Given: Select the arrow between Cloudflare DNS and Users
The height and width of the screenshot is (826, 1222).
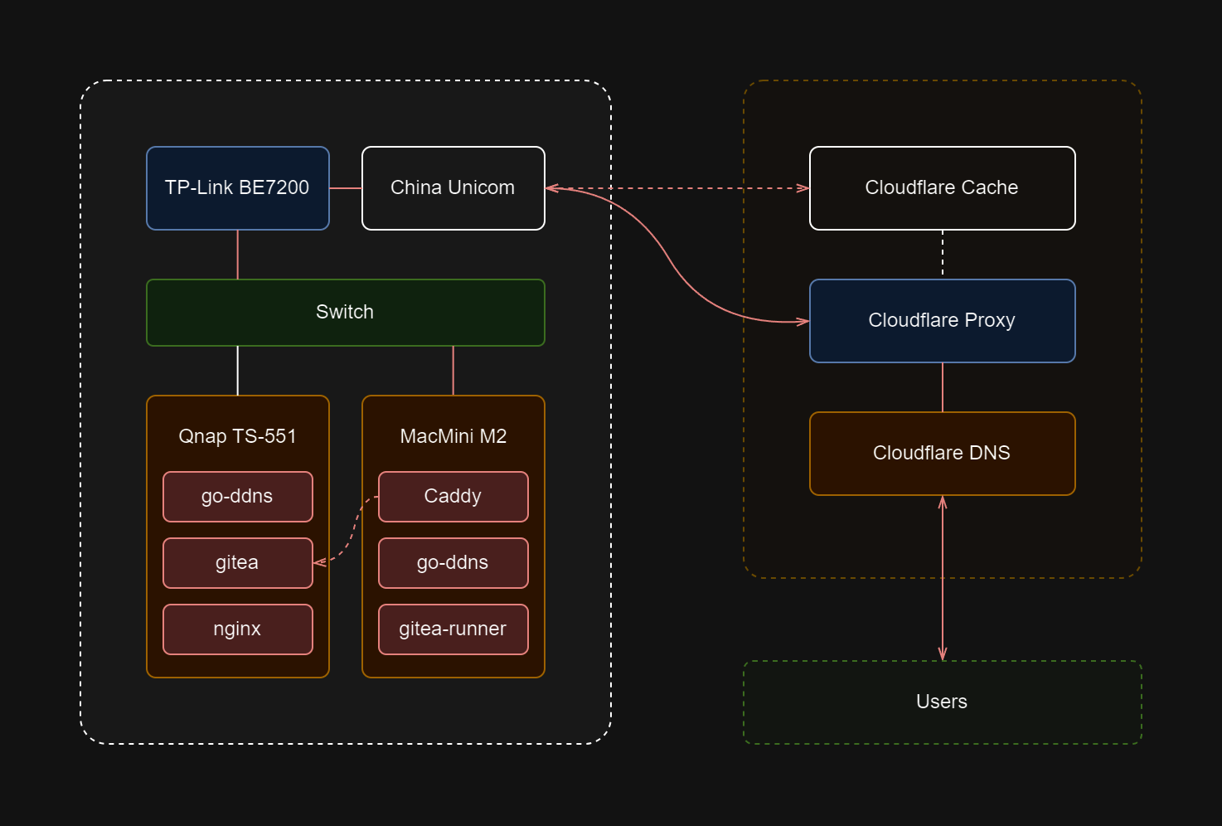Looking at the screenshot, I should (x=943, y=581).
